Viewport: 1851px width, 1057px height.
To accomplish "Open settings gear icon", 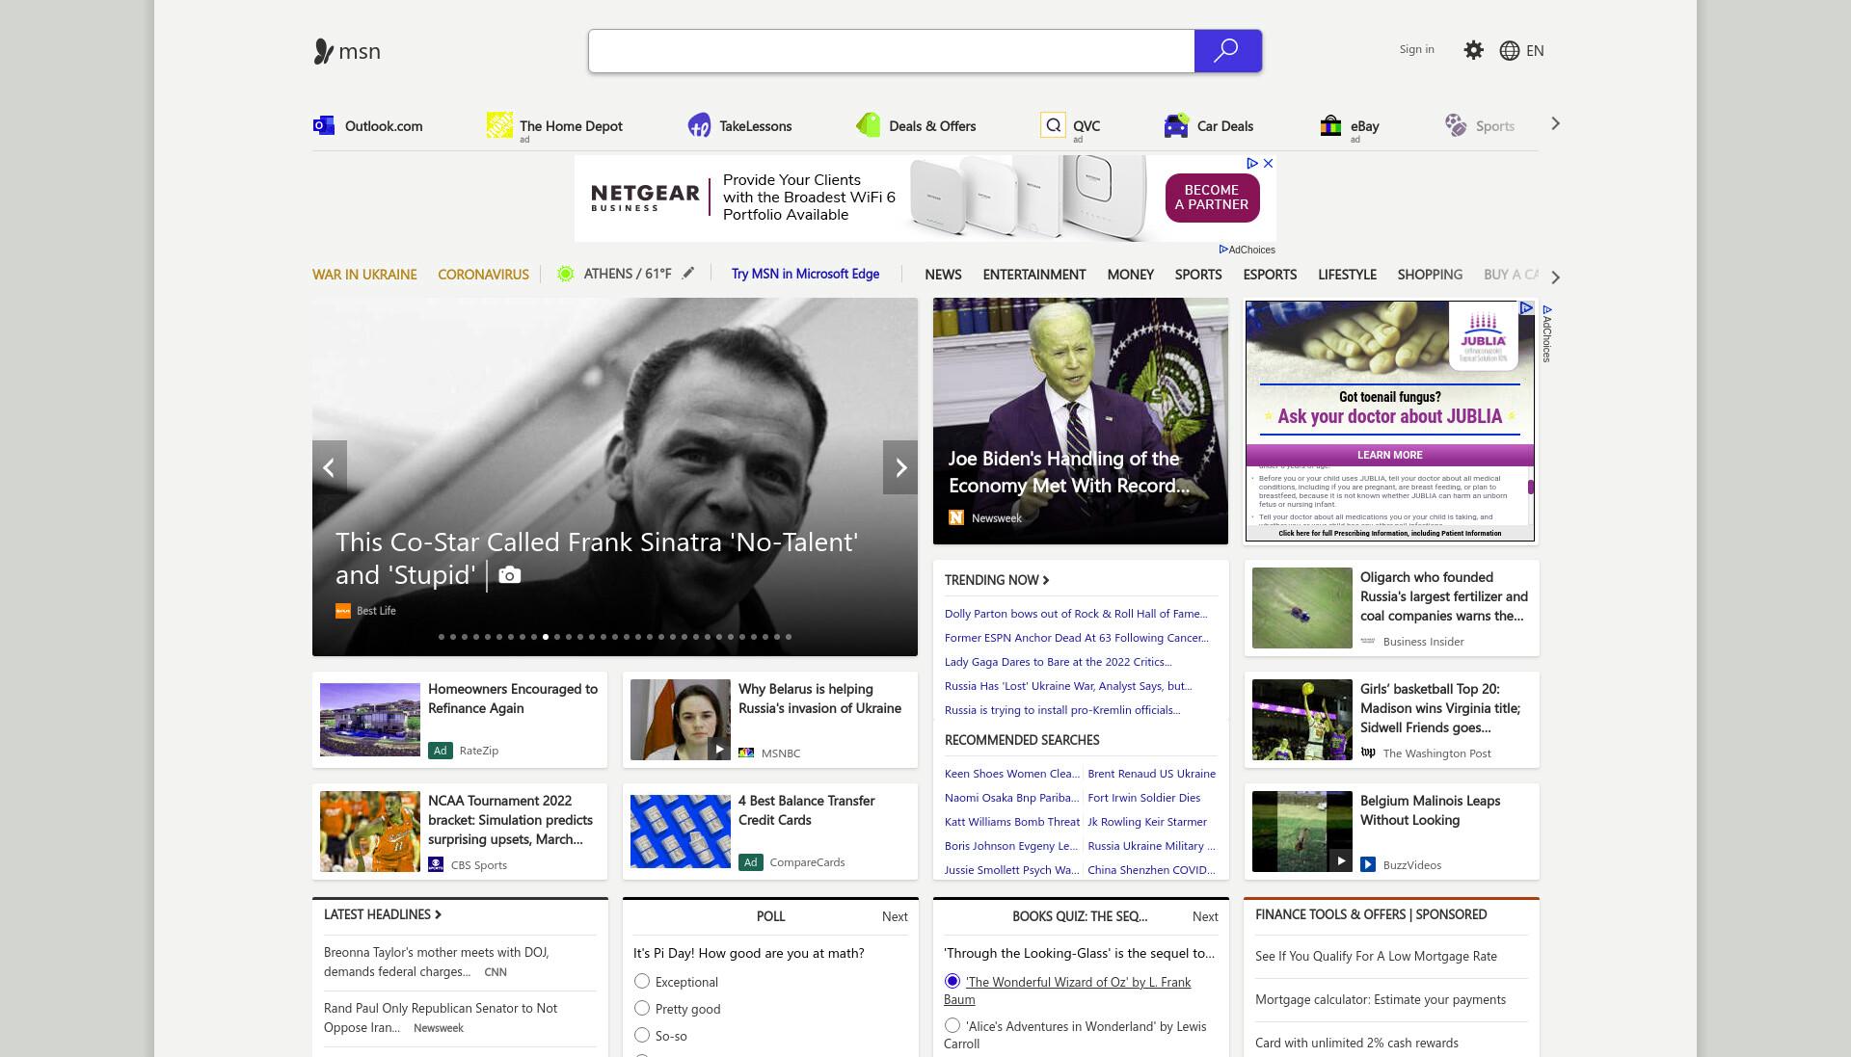I will click(x=1473, y=50).
